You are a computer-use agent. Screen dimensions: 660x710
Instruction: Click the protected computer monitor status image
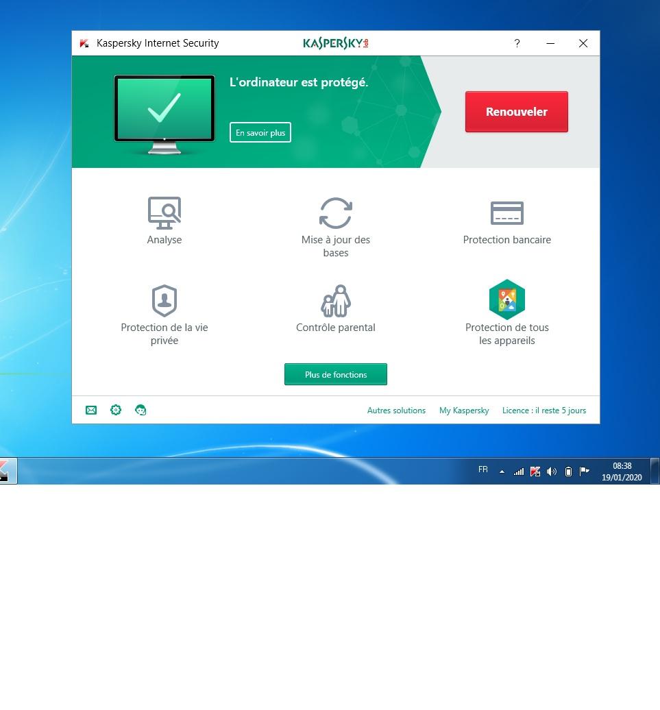coord(164,114)
